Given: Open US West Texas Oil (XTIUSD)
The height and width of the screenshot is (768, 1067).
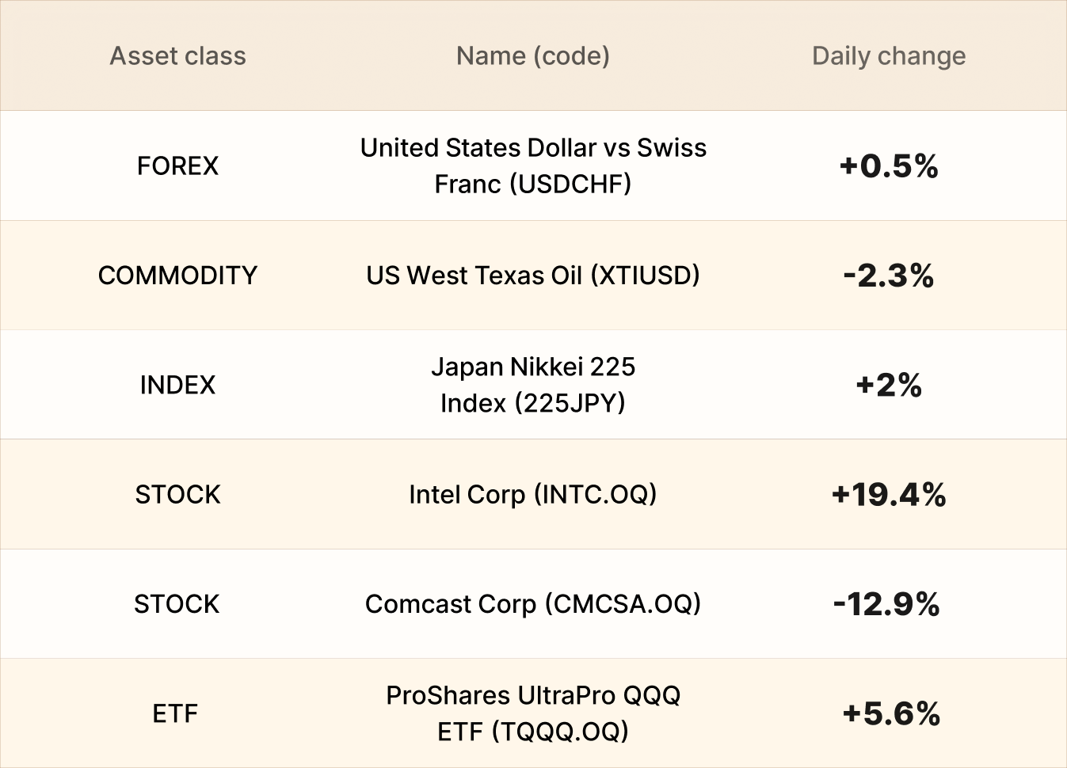Looking at the screenshot, I should (x=533, y=276).
